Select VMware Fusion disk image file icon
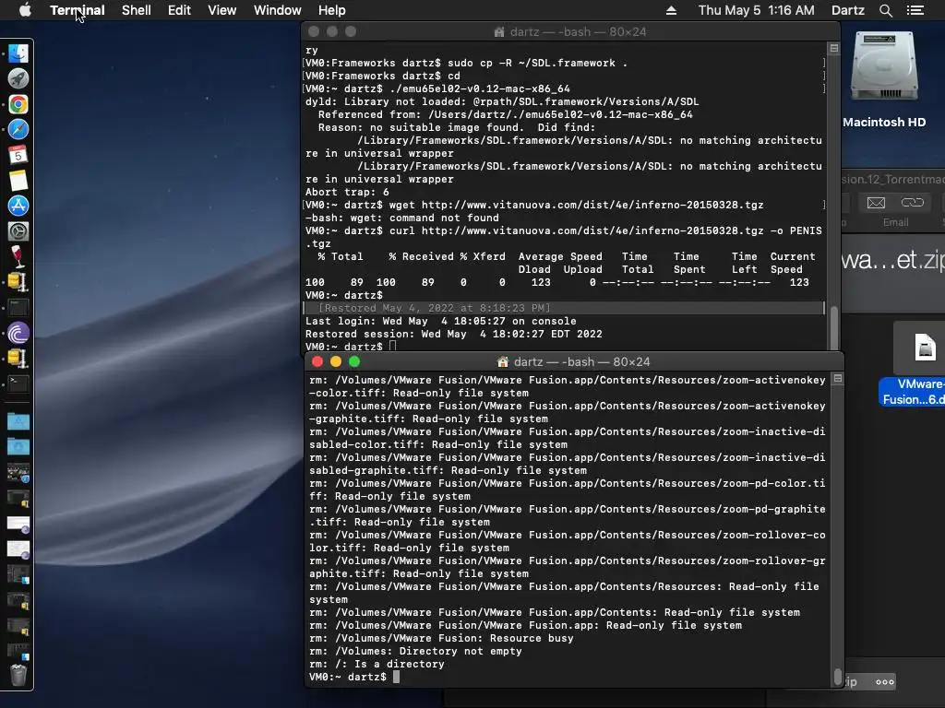 [925, 348]
